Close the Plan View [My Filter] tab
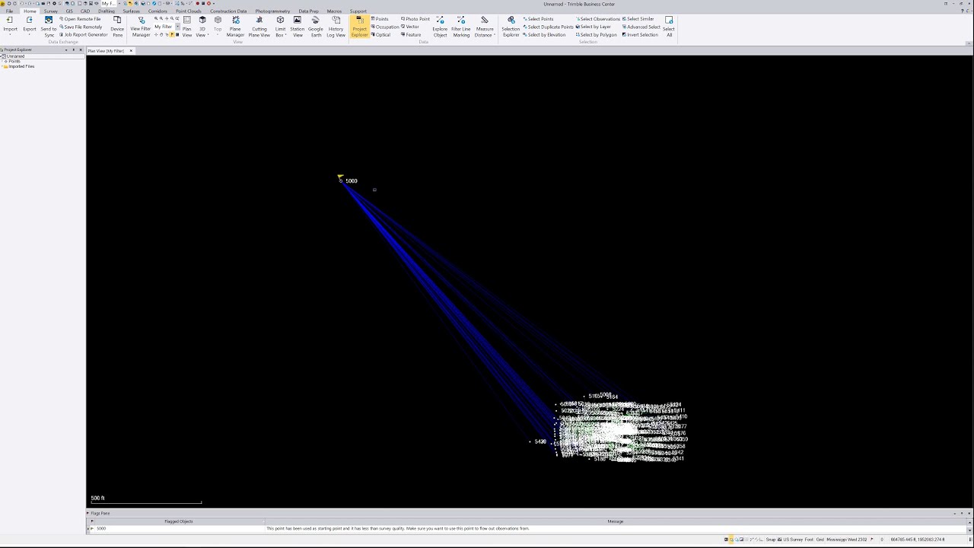The height and width of the screenshot is (548, 974). (131, 51)
